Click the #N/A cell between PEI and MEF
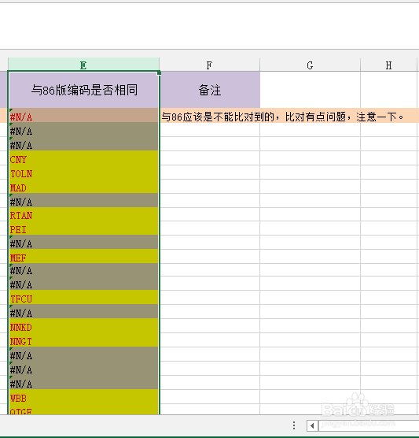The image size is (419, 438). coord(83,242)
